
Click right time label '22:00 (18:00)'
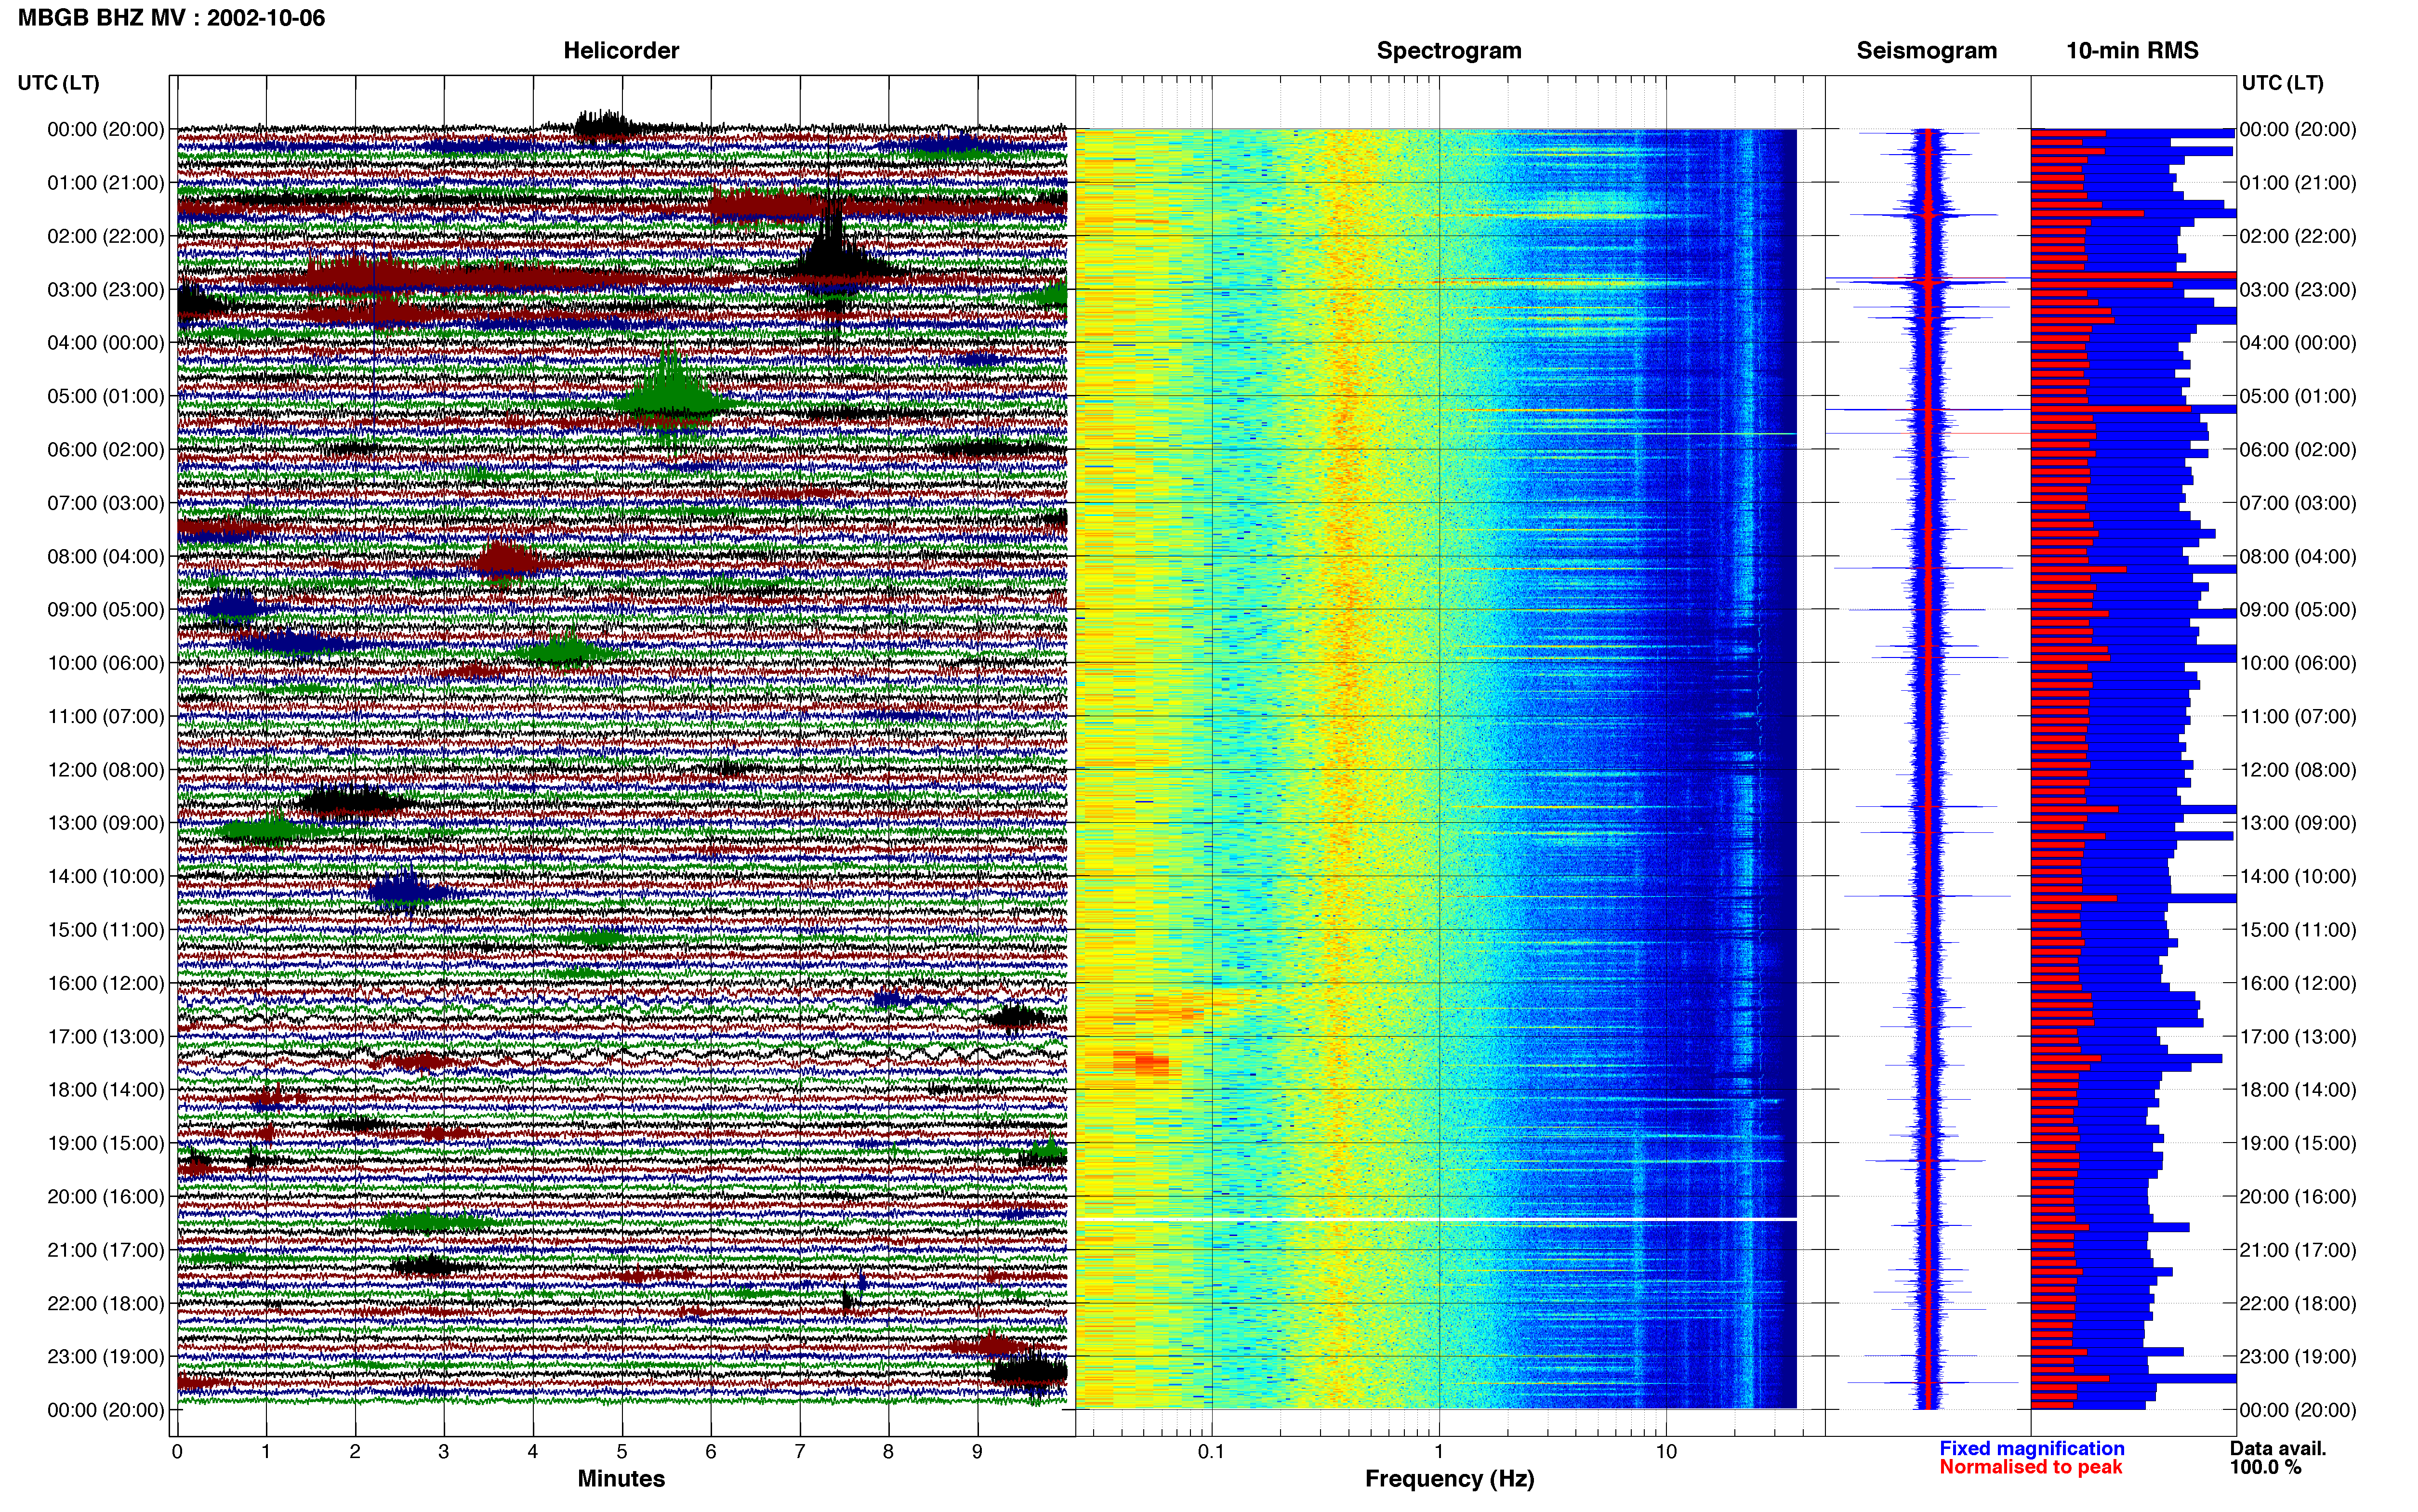click(2298, 1304)
